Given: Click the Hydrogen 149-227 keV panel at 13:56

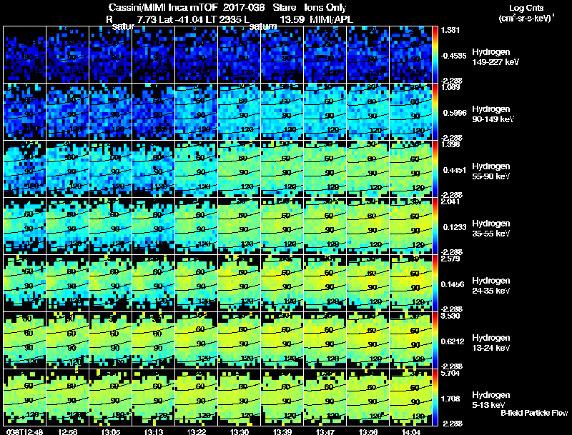Looking at the screenshot, I should point(368,55).
